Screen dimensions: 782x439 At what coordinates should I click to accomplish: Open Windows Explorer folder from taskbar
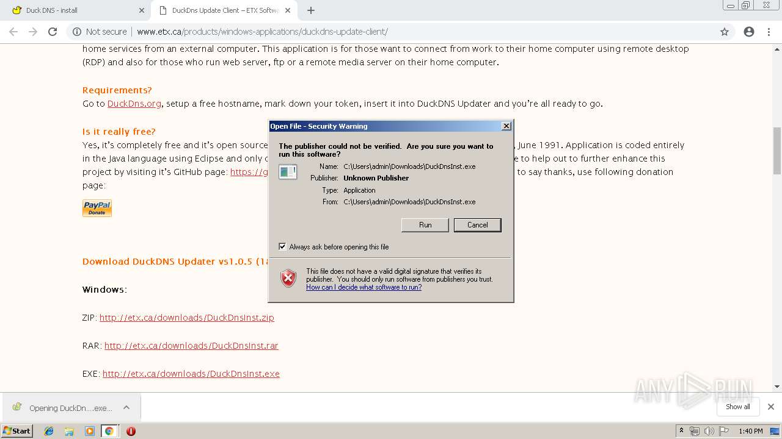coord(69,431)
